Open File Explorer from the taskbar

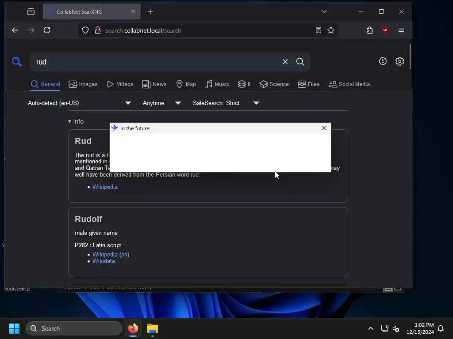click(153, 328)
